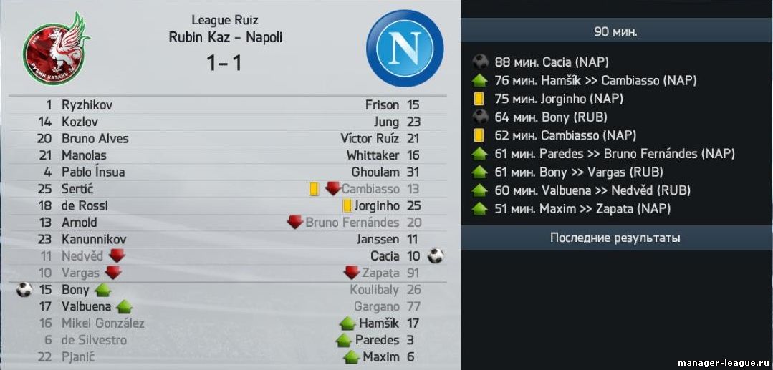This screenshot has width=773, height=370.
Task: Click the yellow card icon at 62 min. event
Action: coord(478,135)
